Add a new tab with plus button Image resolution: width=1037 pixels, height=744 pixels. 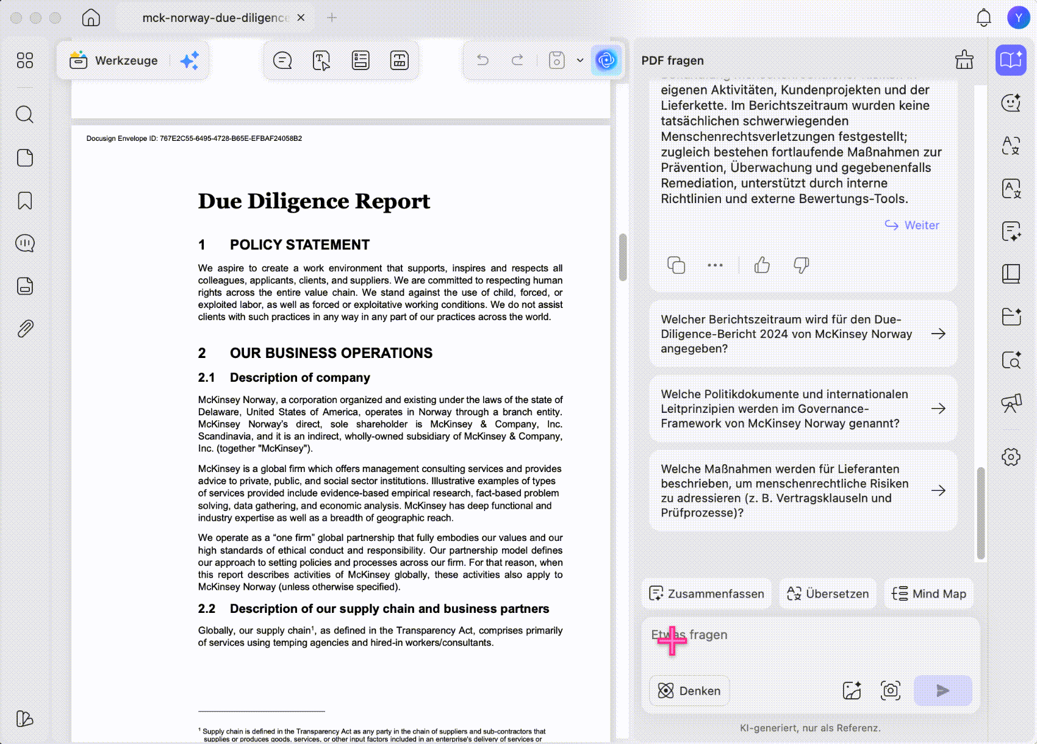(x=332, y=18)
